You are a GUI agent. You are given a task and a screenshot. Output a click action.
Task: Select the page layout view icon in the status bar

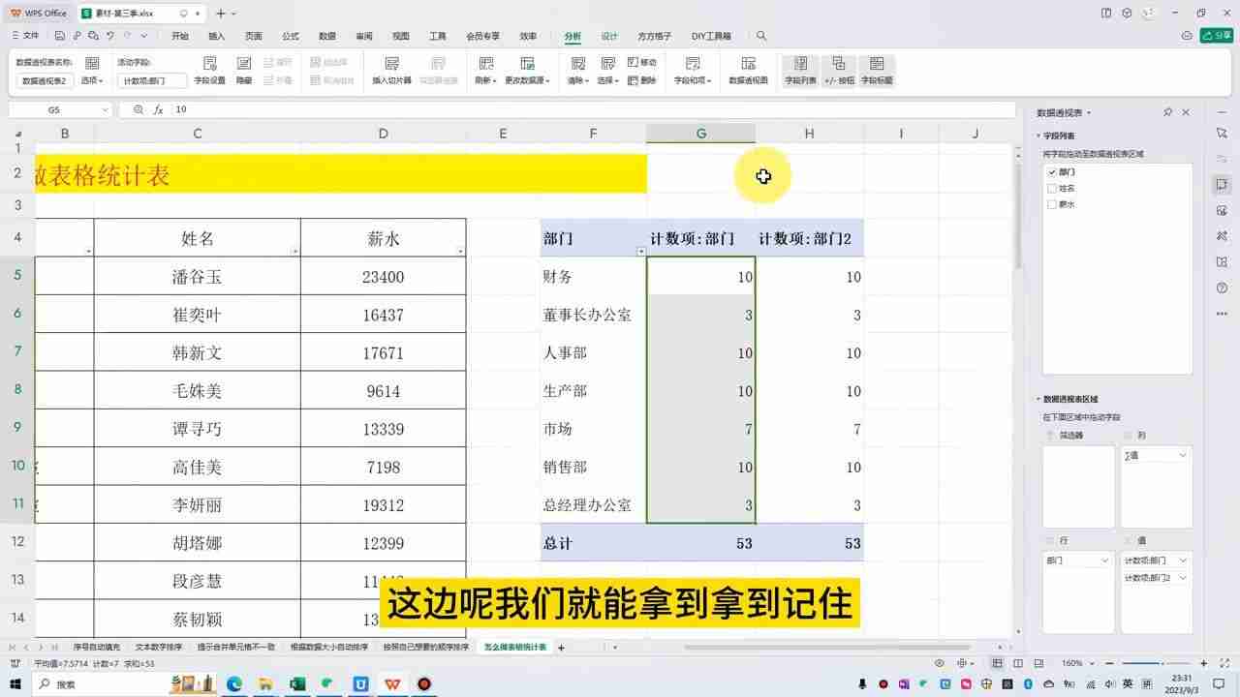pyautogui.click(x=1016, y=663)
